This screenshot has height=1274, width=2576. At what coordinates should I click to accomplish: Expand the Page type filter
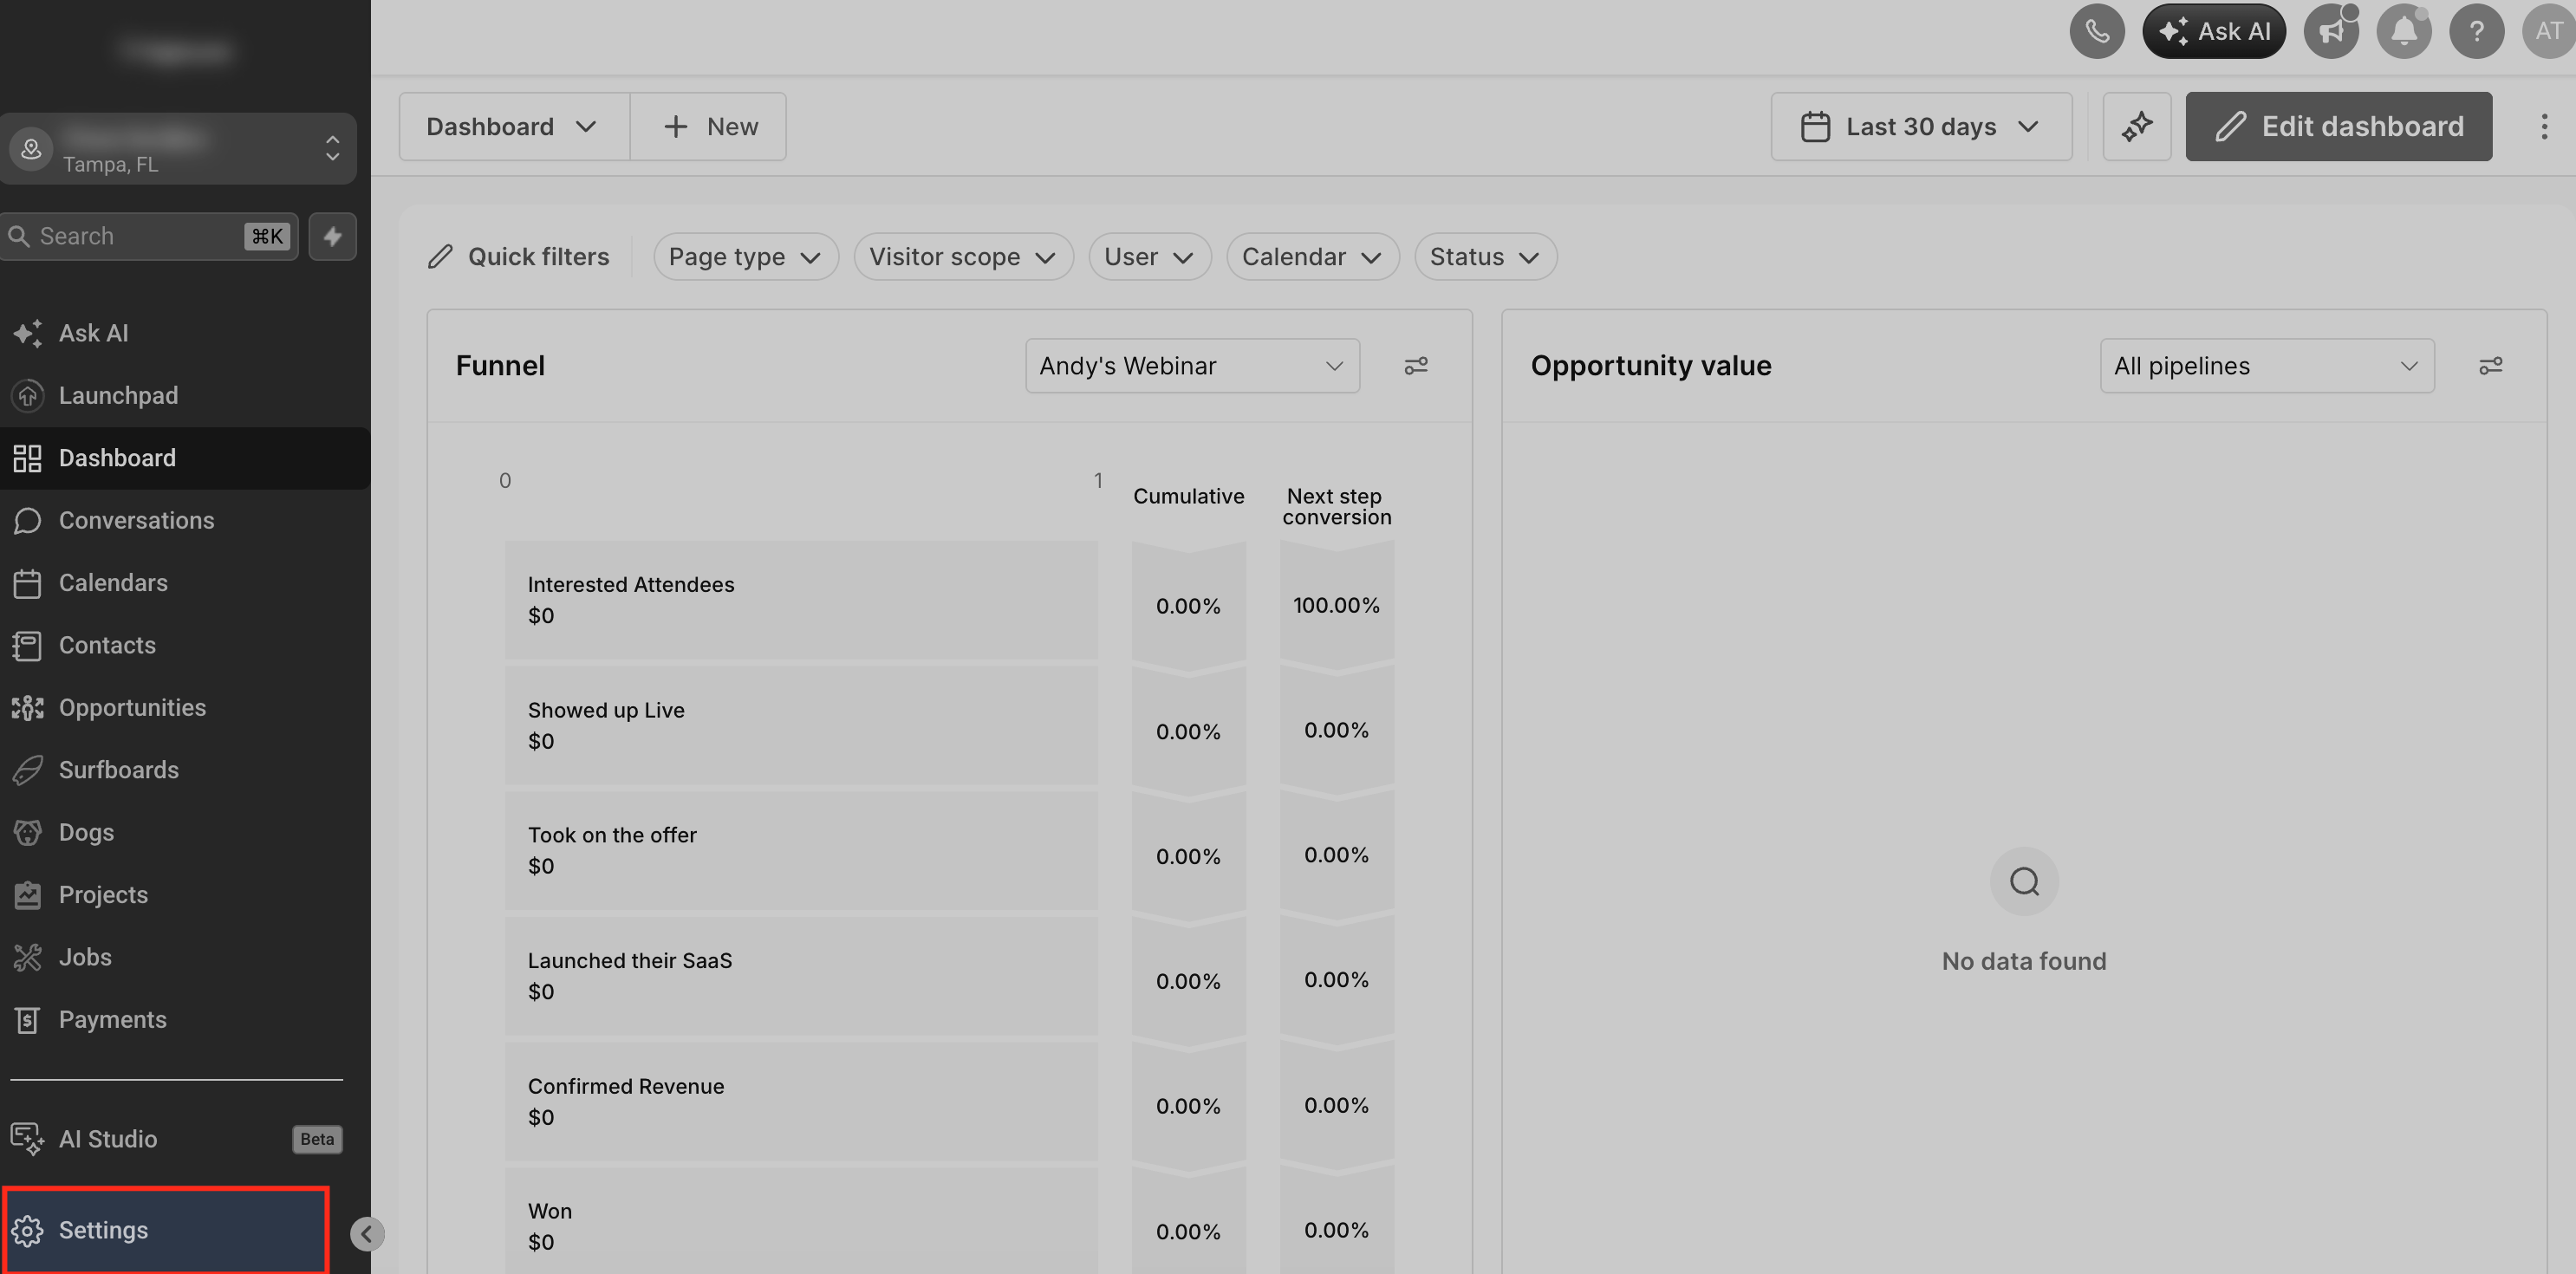tap(745, 257)
